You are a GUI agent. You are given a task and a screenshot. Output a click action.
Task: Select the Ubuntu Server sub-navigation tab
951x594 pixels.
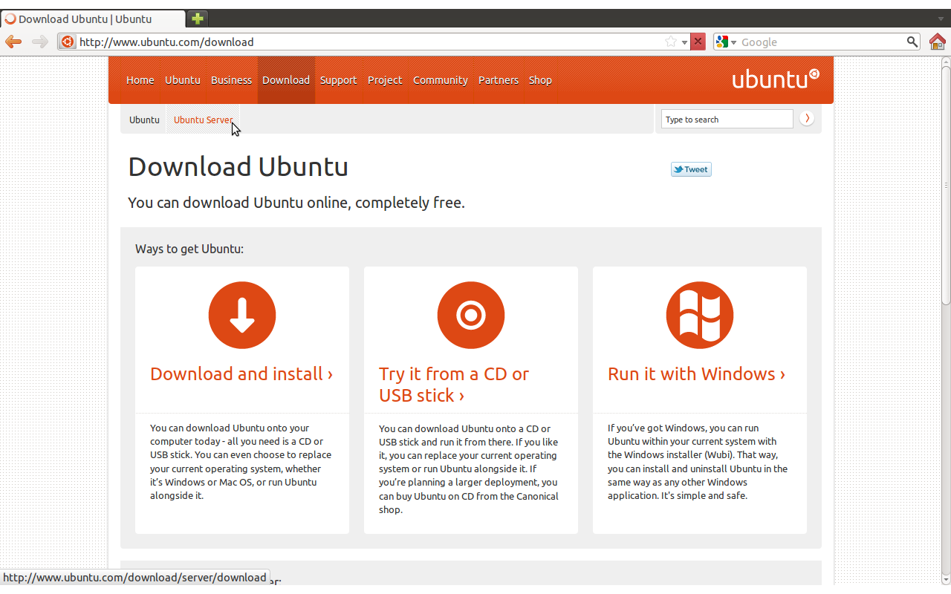point(203,120)
